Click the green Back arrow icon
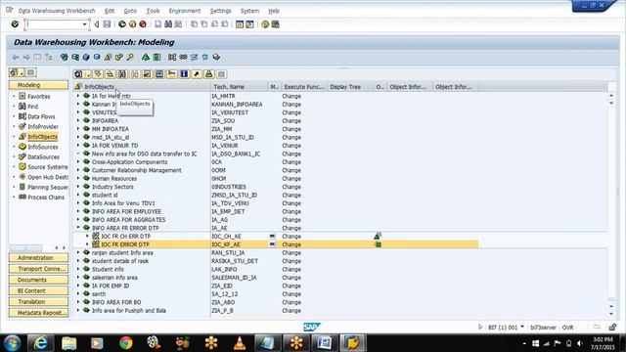This screenshot has width=626, height=352. point(122,24)
